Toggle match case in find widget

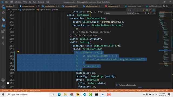tap(128, 13)
